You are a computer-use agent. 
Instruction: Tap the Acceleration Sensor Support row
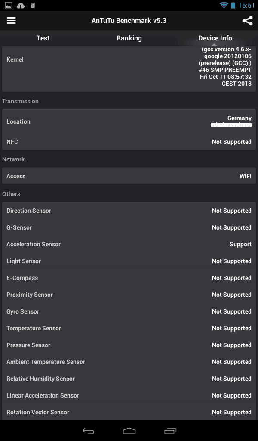coord(129,244)
